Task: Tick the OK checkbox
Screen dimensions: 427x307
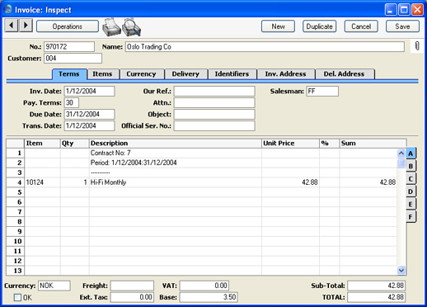Action: coord(17,297)
